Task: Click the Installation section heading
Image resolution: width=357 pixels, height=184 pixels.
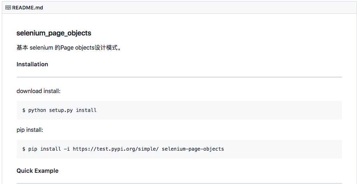Action: tap(32, 64)
